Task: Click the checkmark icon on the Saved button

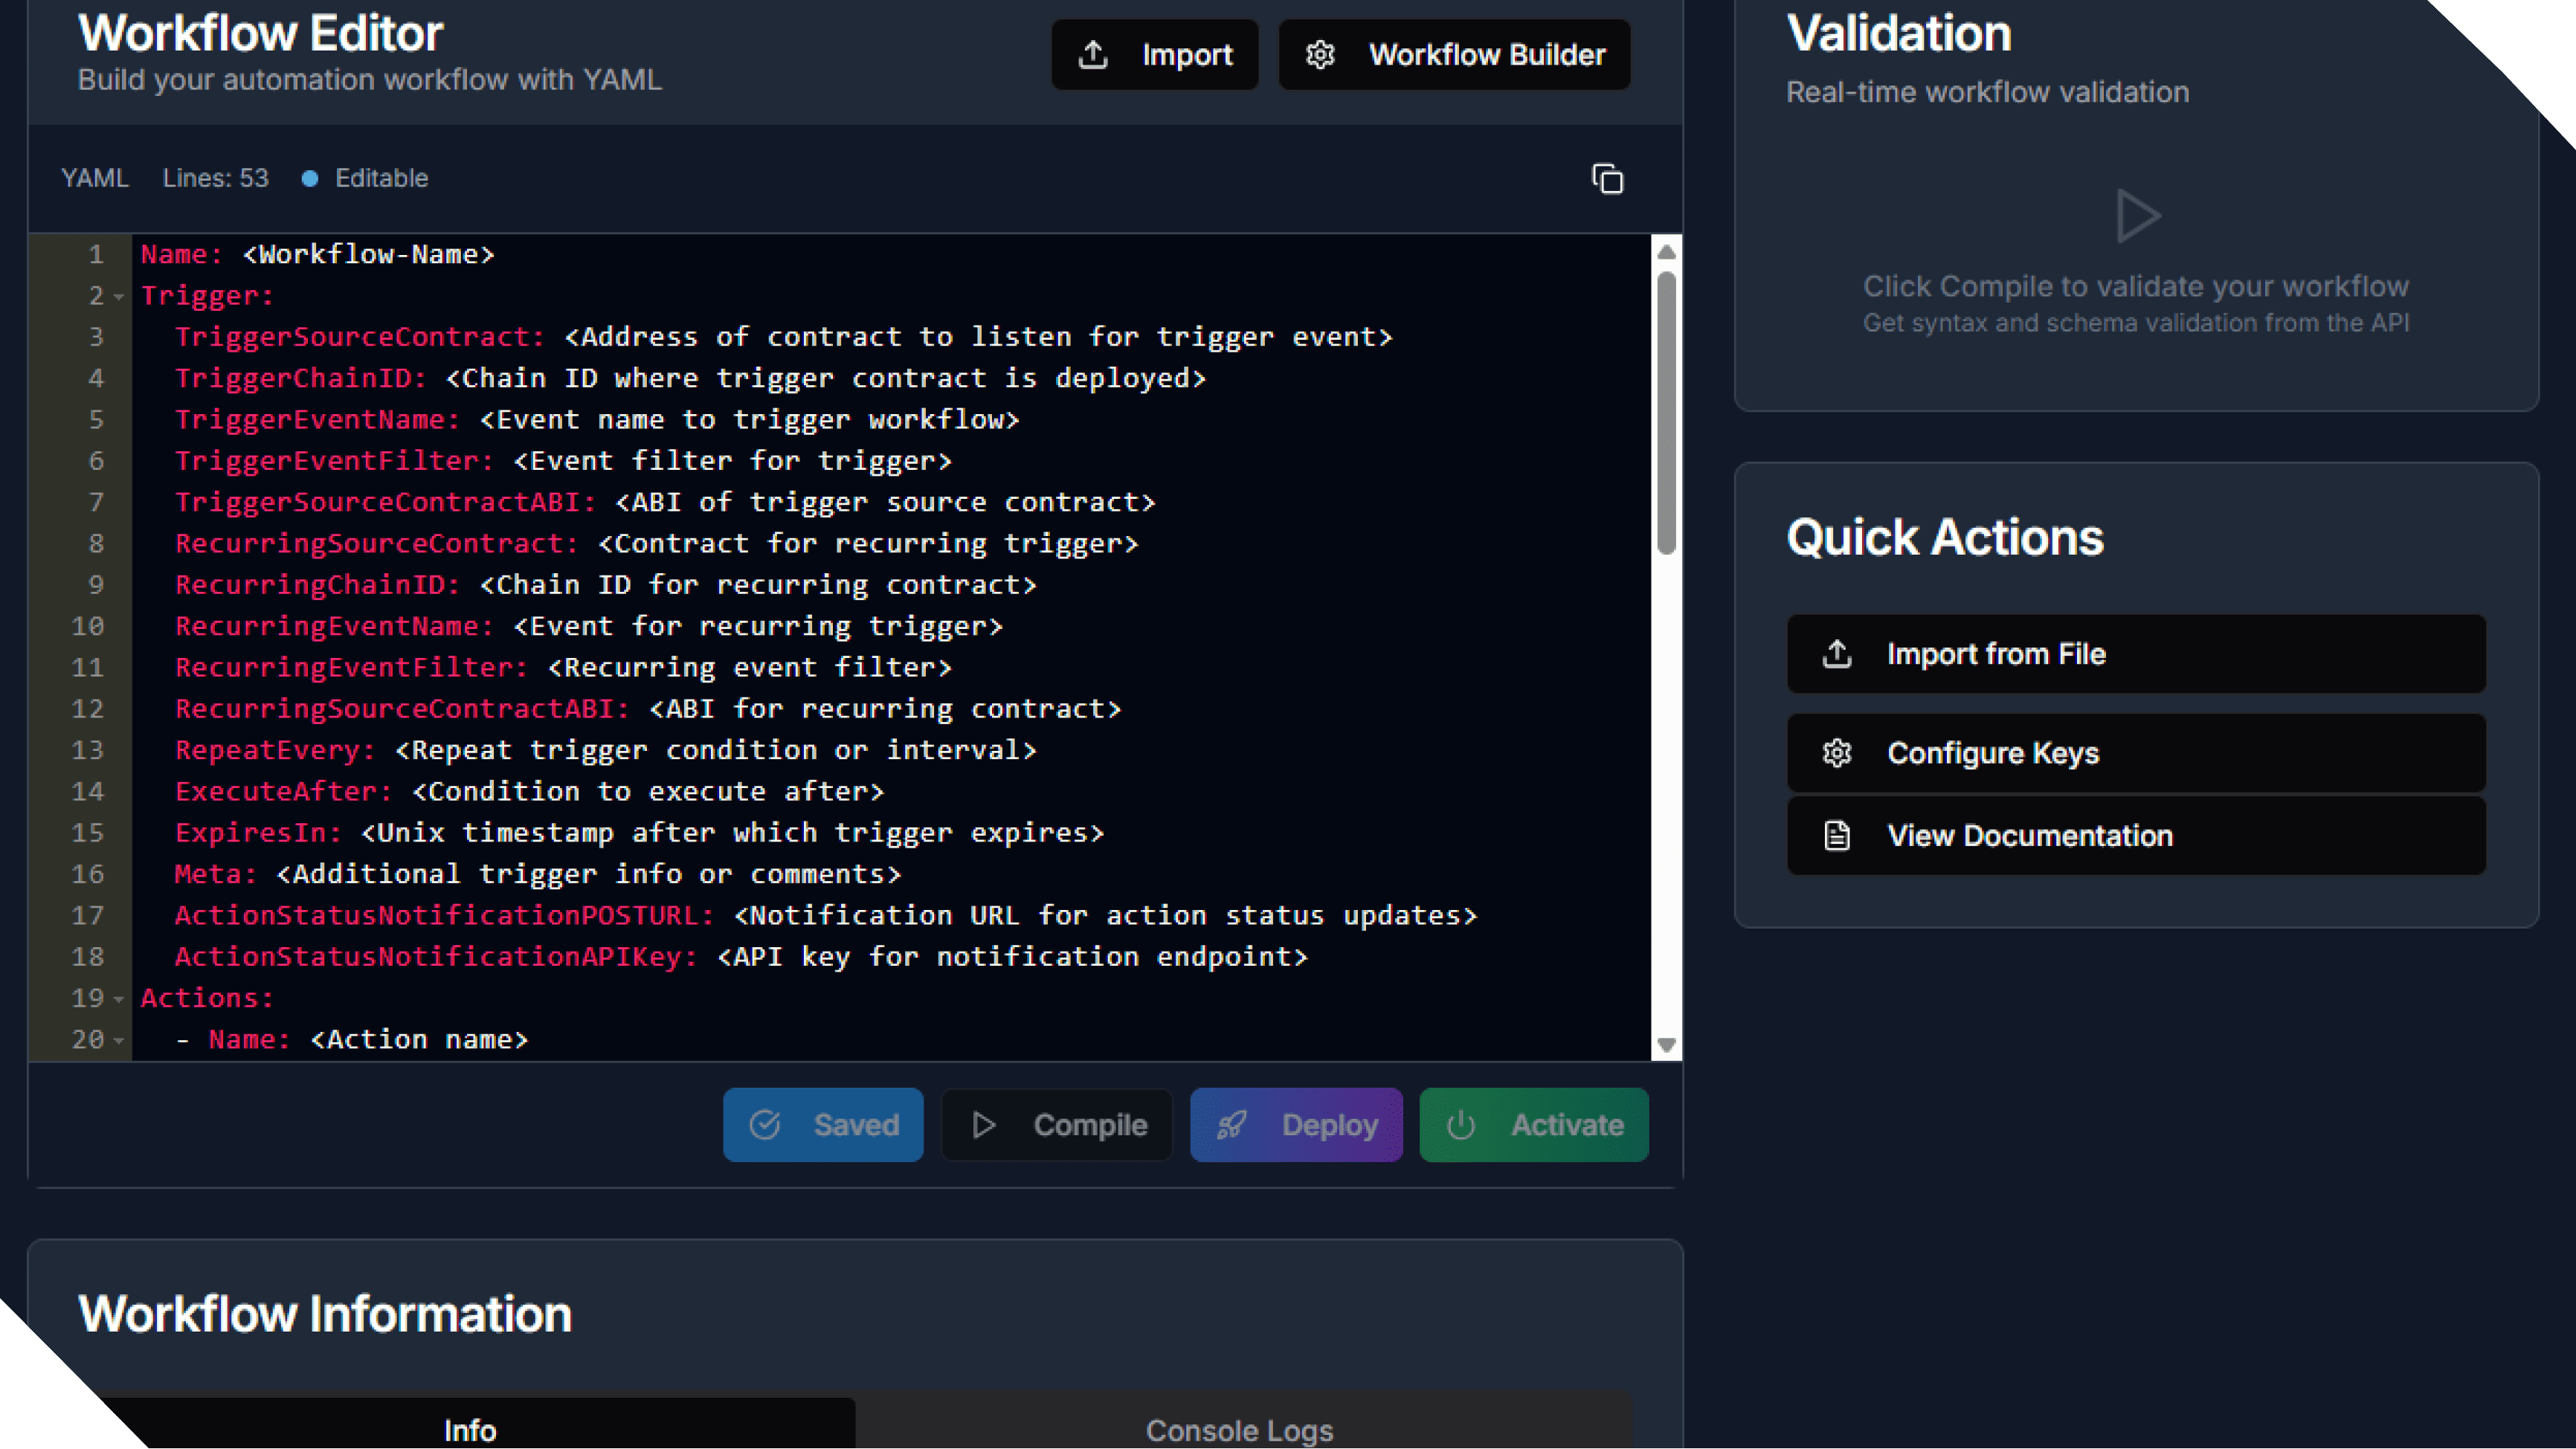Action: [x=765, y=1125]
